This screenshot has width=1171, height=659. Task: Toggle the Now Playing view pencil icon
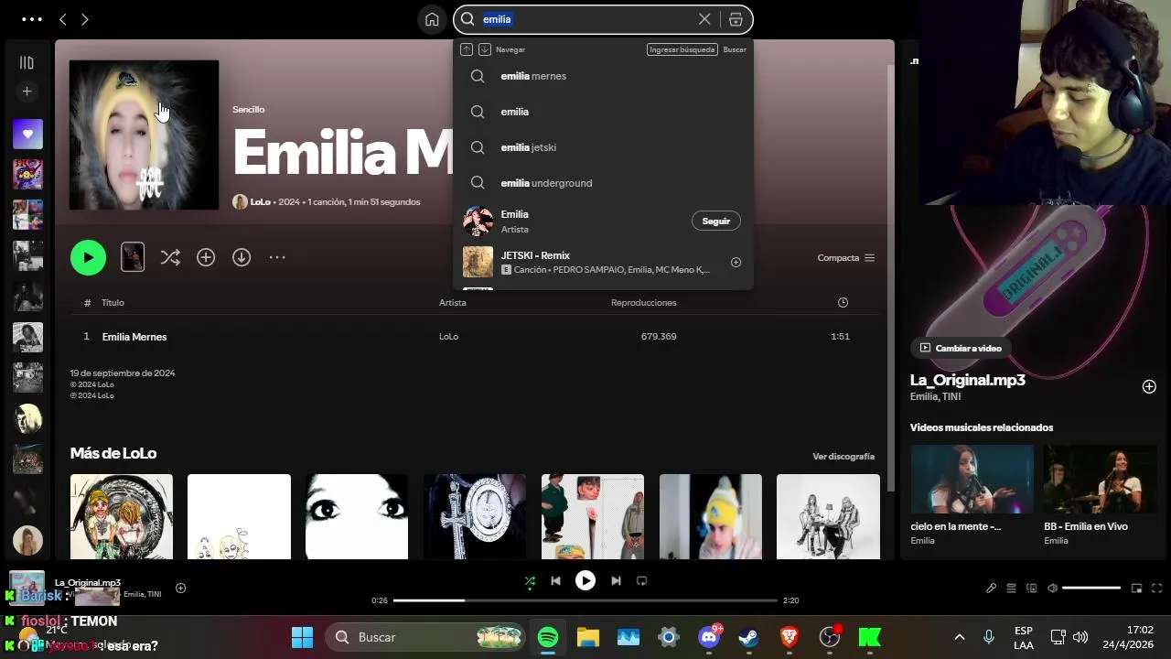pyautogui.click(x=991, y=589)
